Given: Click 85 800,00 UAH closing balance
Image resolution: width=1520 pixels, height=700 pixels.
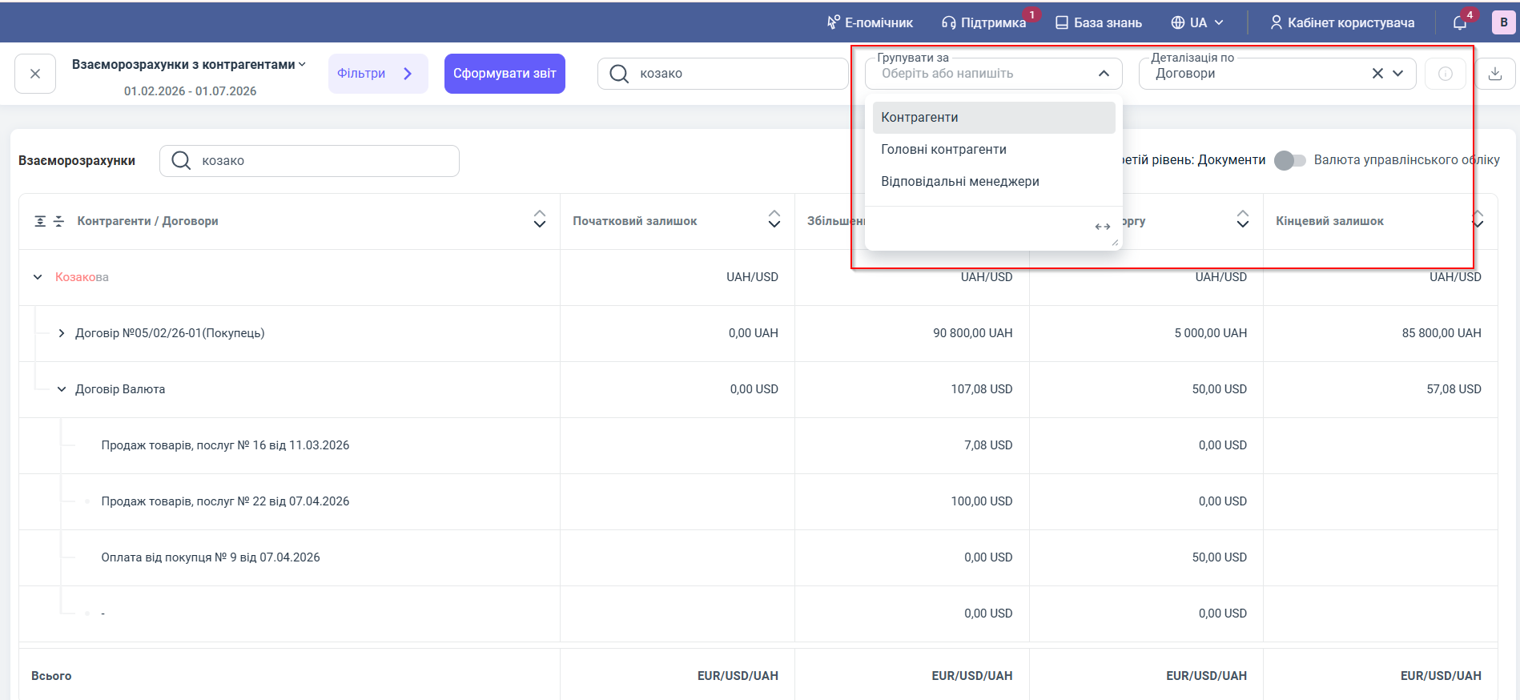Looking at the screenshot, I should 1442,333.
